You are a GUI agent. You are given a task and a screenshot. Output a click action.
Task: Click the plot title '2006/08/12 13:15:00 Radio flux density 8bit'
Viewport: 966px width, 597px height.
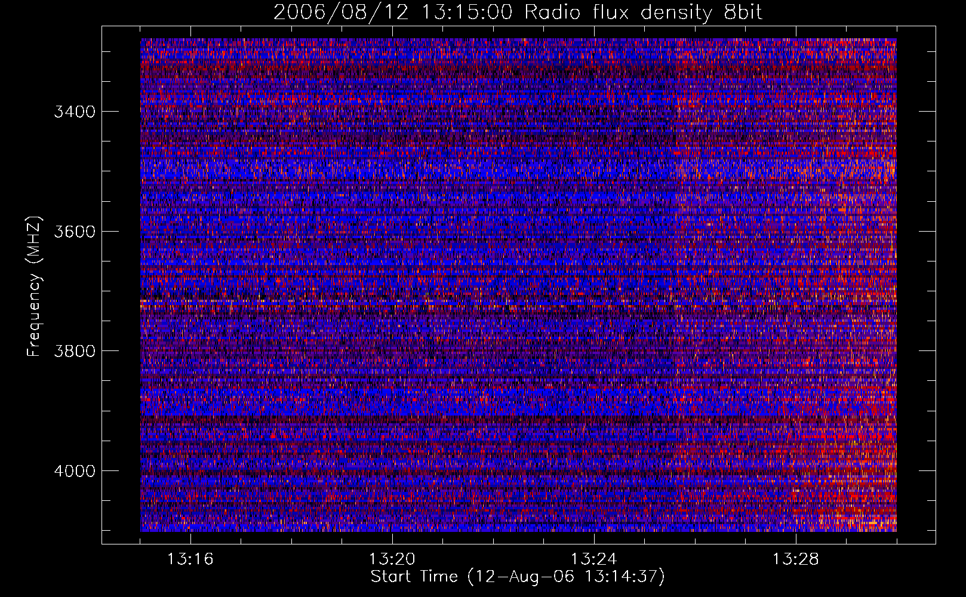point(518,12)
